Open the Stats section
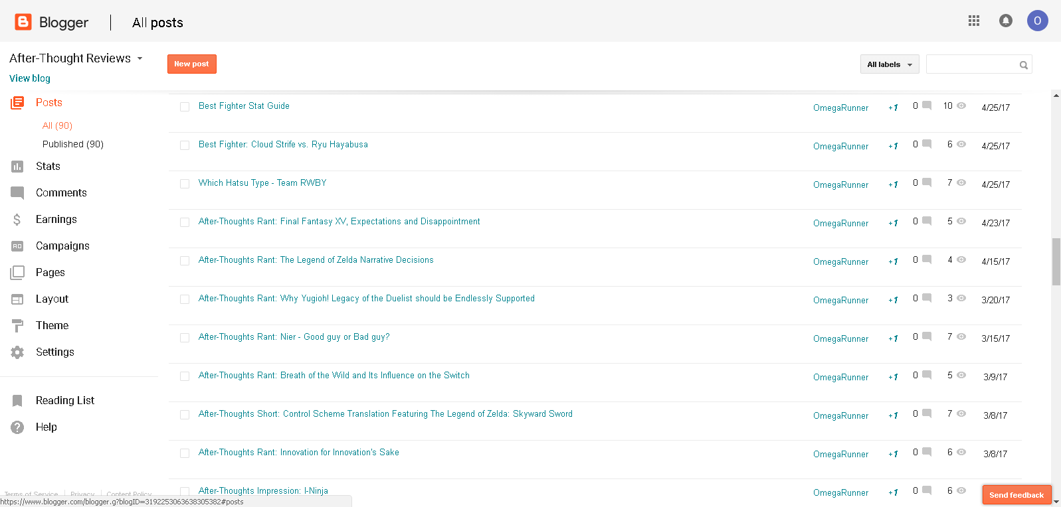Viewport: 1061px width, 507px height. pyautogui.click(x=48, y=167)
